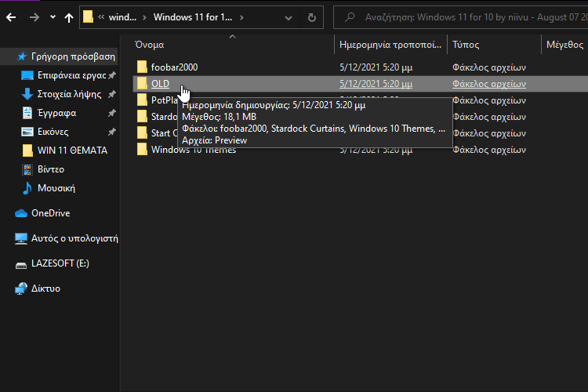Click the videos film icon
The width and height of the screenshot is (588, 392).
(x=27, y=169)
